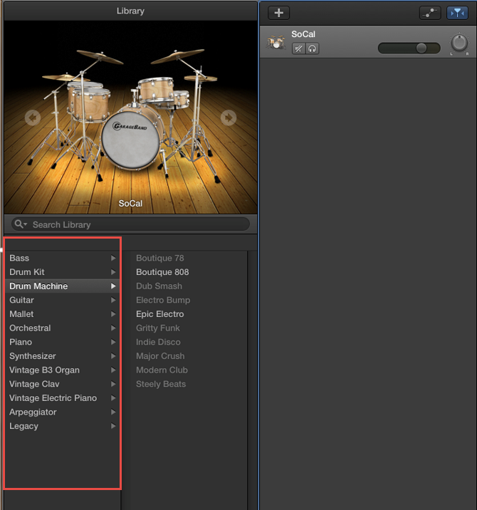
Task: Choose Epic Electro patch
Action: pyautogui.click(x=160, y=314)
